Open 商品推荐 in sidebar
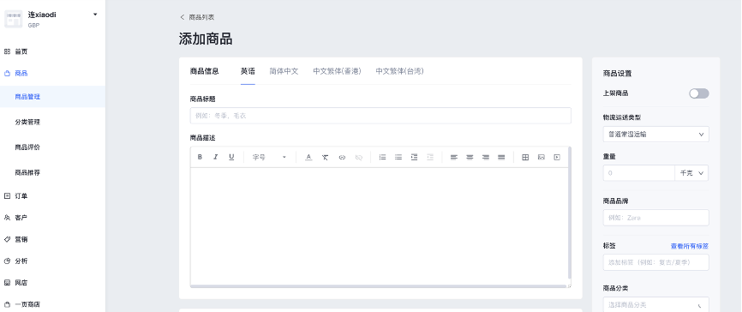 [x=27, y=173]
